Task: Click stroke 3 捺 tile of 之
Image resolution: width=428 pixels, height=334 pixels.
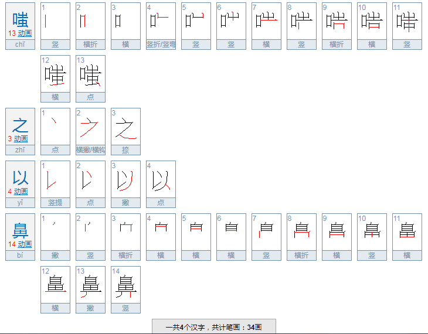Action: pyautogui.click(x=125, y=128)
